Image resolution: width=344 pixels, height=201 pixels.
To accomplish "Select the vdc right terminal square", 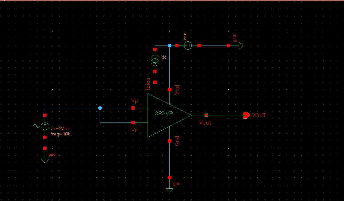I will 199,46.
